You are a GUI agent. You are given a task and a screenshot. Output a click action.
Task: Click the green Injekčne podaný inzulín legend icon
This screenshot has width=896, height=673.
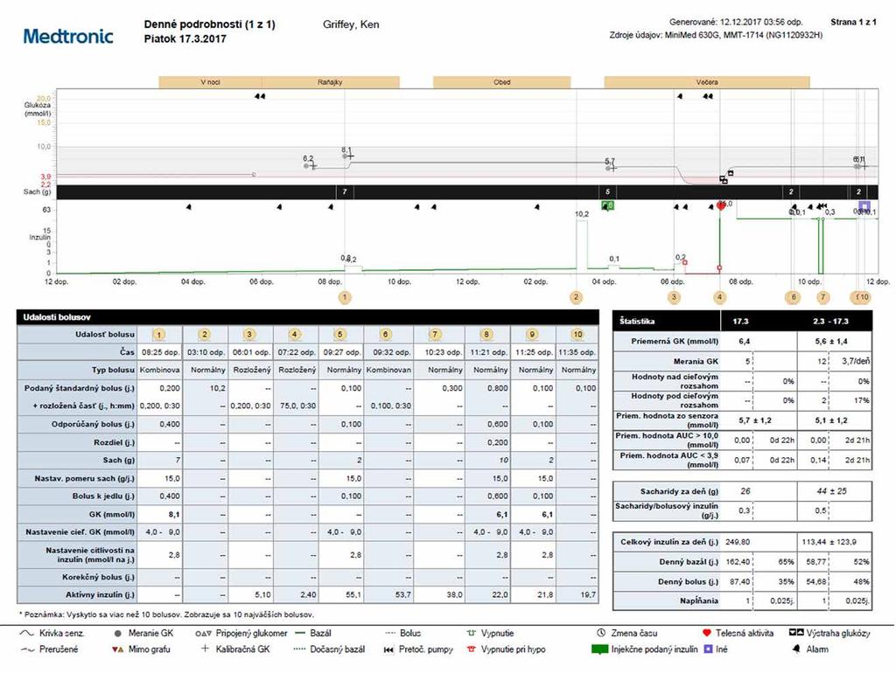pyautogui.click(x=599, y=649)
